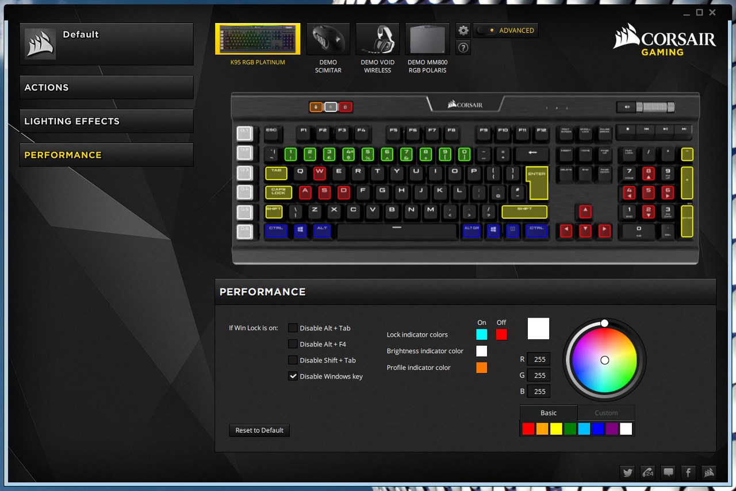This screenshot has width=736, height=491.
Task: Select the Default profile
Action: pos(106,44)
